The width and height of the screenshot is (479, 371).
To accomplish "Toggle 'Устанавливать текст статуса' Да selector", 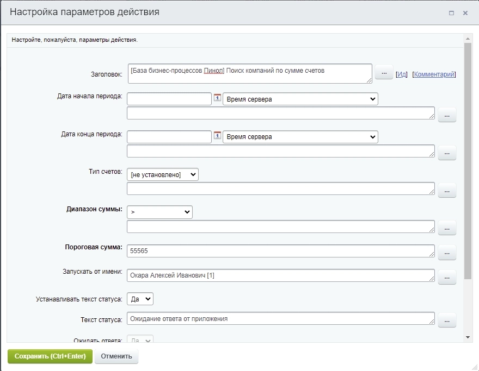I will click(140, 299).
